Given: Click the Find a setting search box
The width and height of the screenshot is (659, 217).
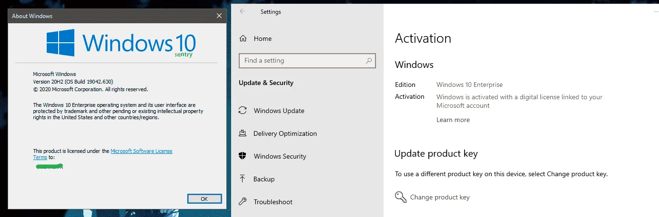Looking at the screenshot, I should click(307, 61).
